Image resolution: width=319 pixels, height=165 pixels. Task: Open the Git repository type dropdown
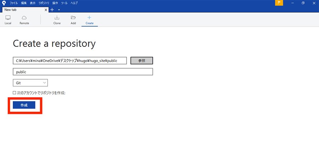[30, 83]
